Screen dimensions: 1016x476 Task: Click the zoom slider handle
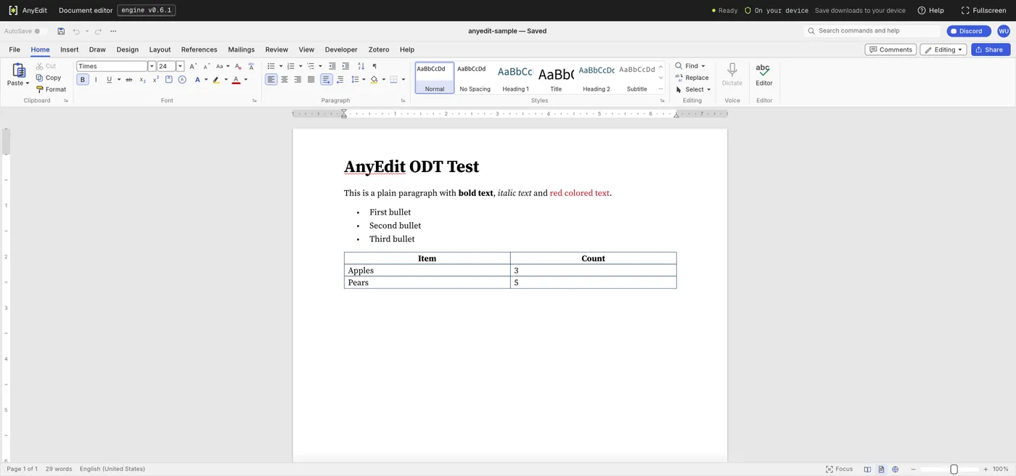click(954, 469)
